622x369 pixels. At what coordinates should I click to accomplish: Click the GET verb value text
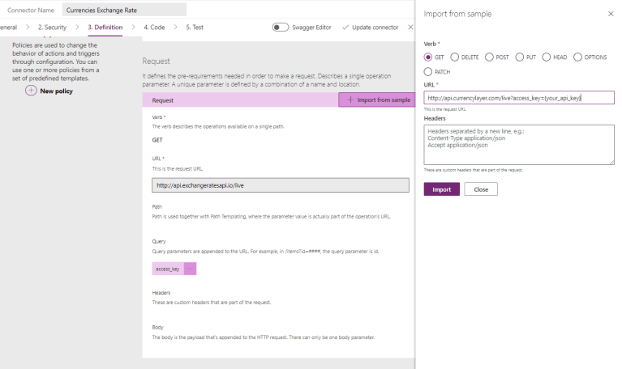157,140
